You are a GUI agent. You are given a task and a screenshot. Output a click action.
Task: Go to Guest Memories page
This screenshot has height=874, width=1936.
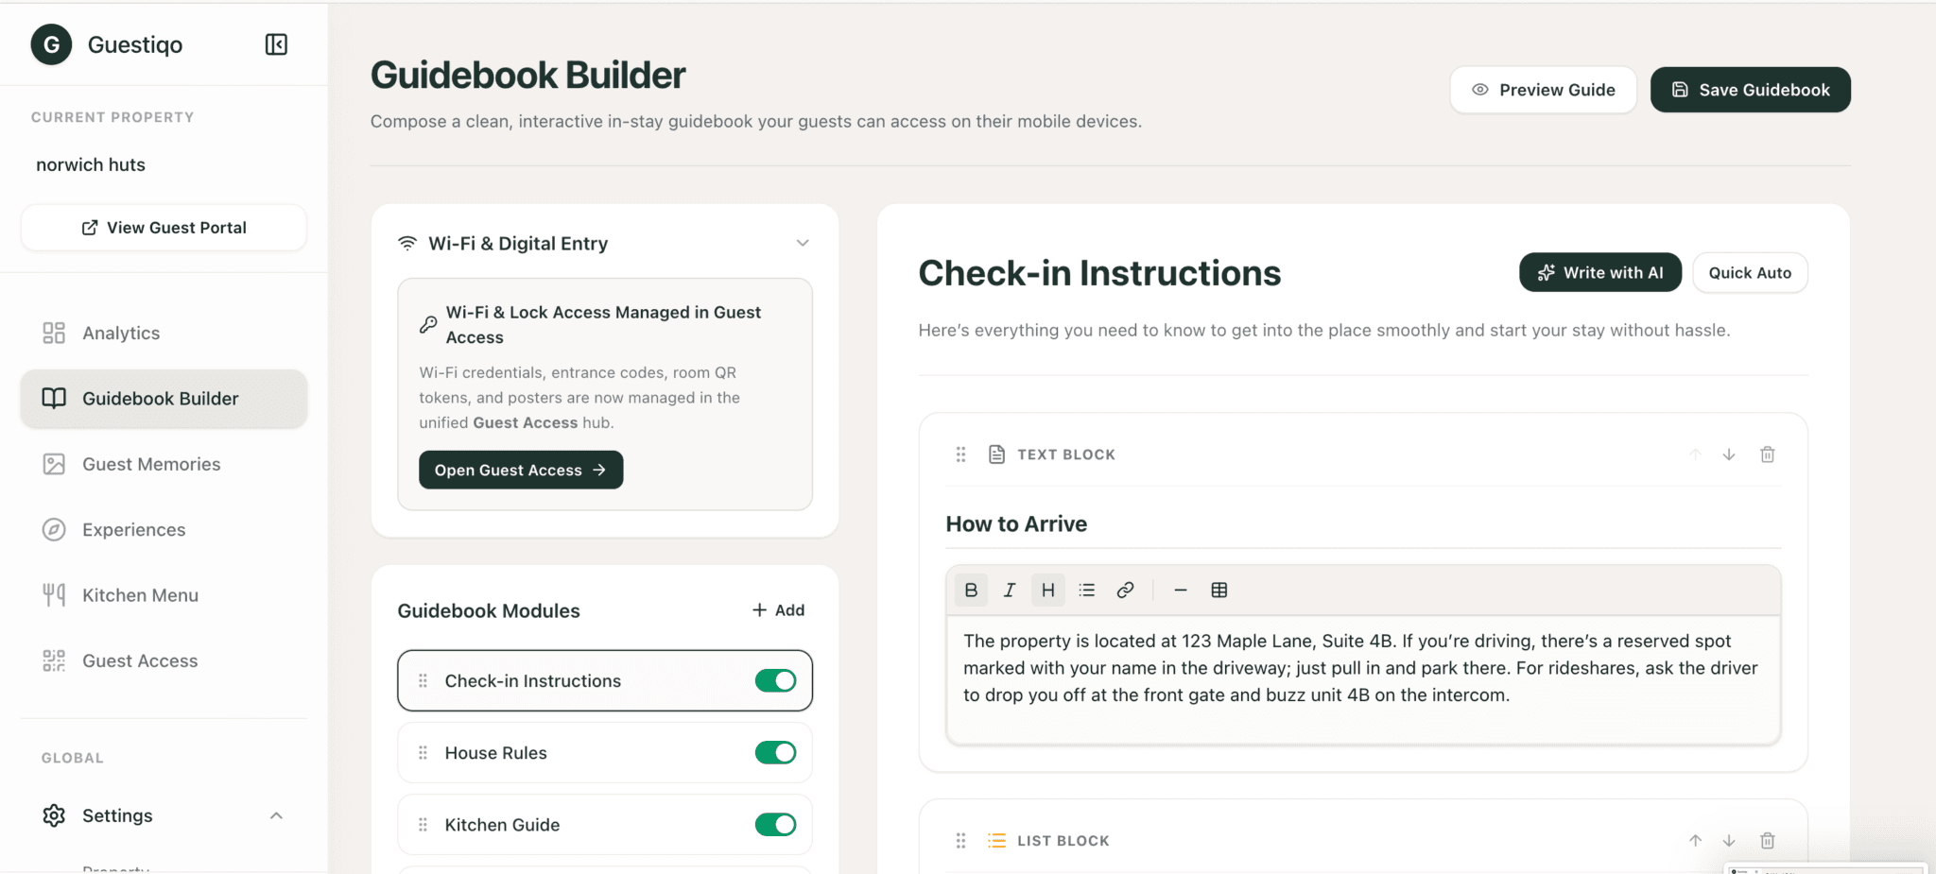click(x=164, y=464)
